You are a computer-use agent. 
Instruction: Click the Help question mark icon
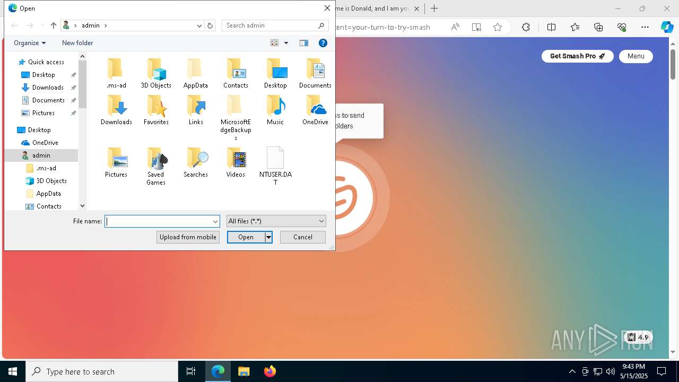tap(323, 43)
